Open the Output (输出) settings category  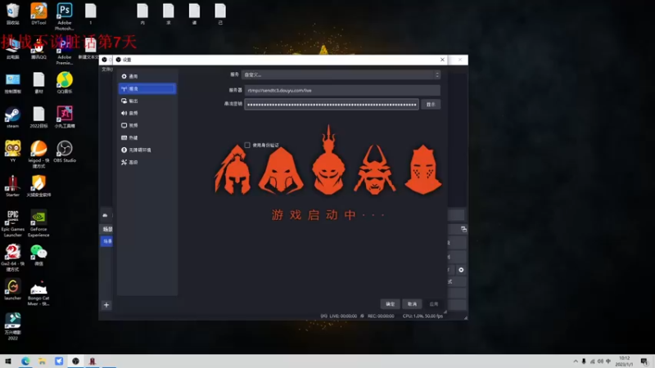coord(147,101)
